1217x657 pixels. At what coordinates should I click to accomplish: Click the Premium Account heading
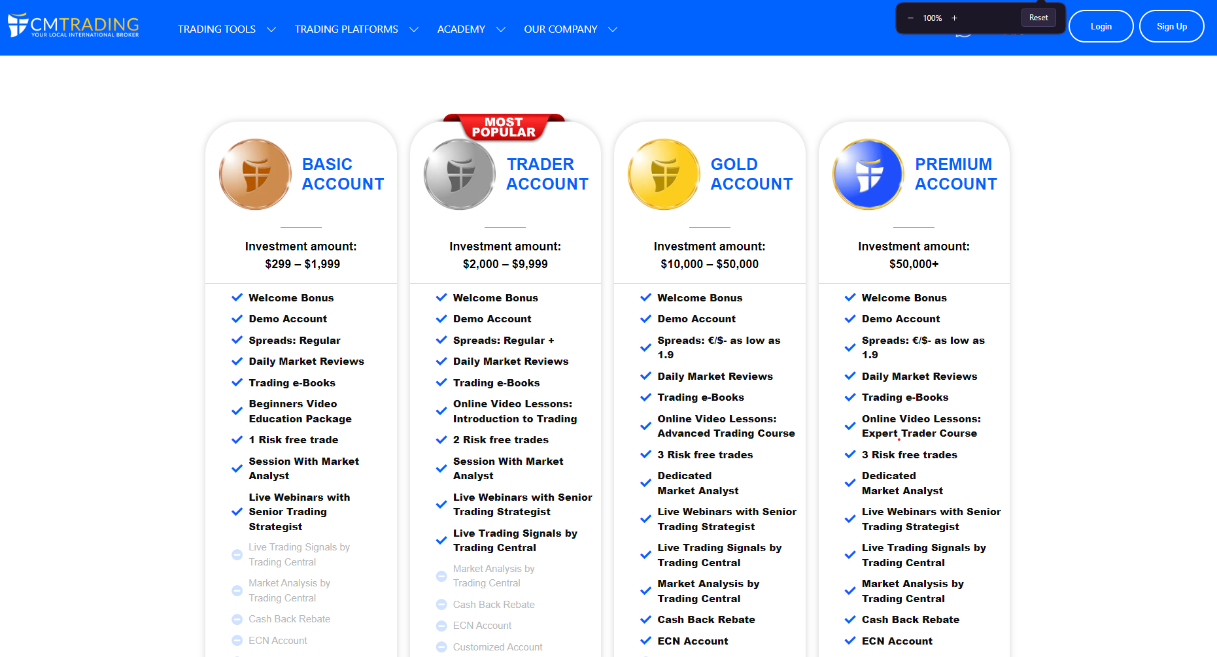tap(956, 174)
